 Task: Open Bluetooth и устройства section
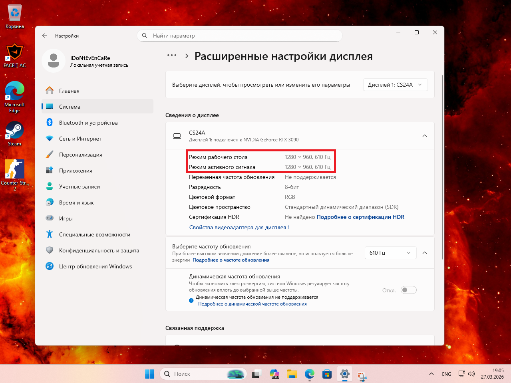[x=97, y=123]
